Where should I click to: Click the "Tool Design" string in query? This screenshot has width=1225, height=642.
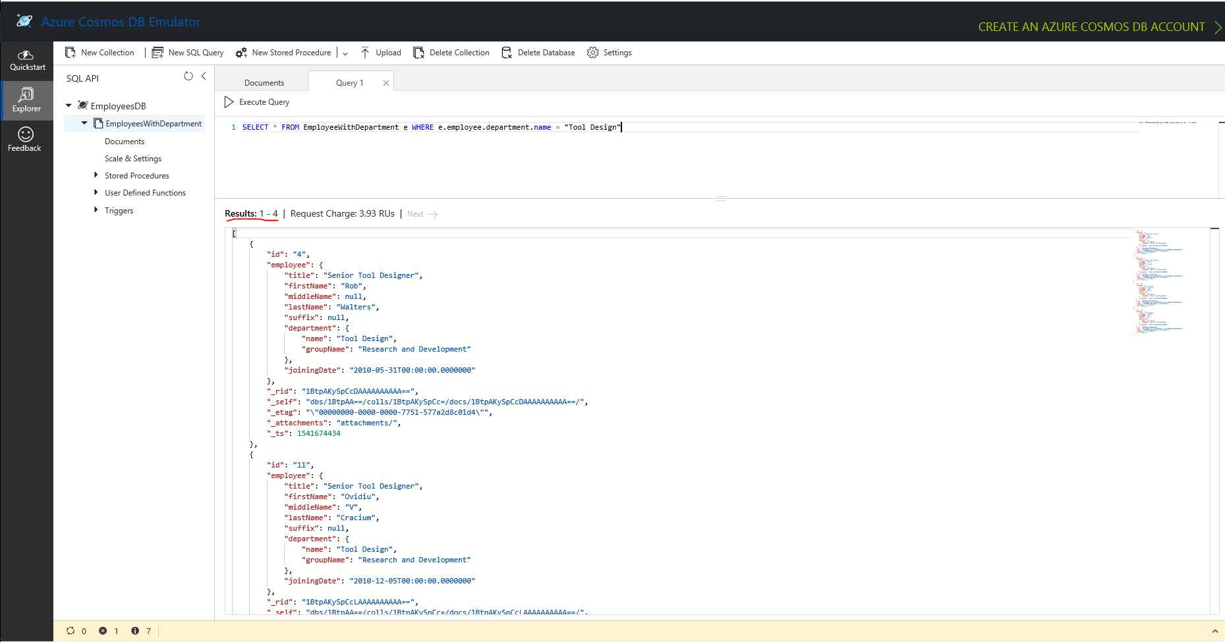coord(592,127)
